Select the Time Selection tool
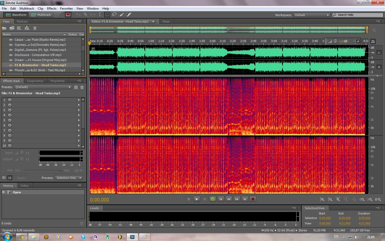The width and height of the screenshot is (385, 241). click(100, 15)
